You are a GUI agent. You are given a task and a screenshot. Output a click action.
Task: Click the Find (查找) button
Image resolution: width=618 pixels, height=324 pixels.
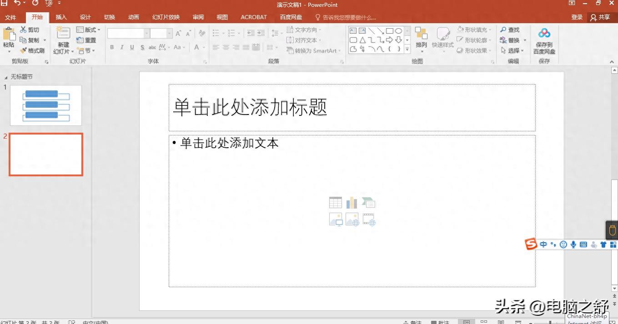[510, 30]
